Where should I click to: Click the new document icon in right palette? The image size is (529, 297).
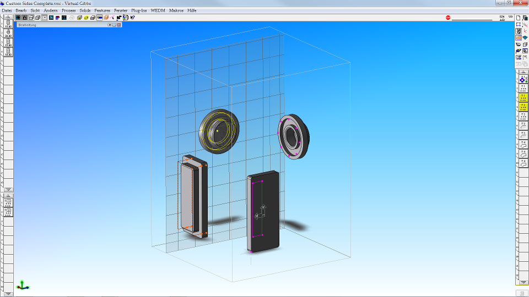coord(518,18)
